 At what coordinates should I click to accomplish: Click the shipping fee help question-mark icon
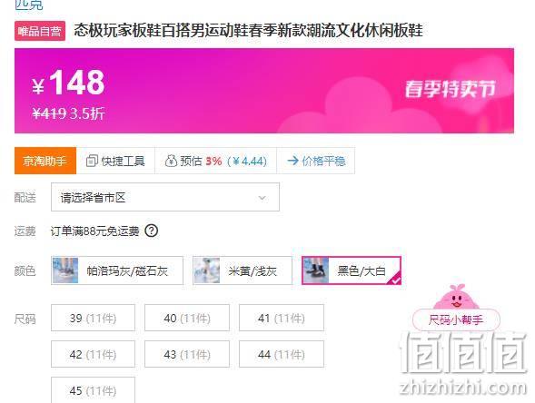tap(152, 231)
